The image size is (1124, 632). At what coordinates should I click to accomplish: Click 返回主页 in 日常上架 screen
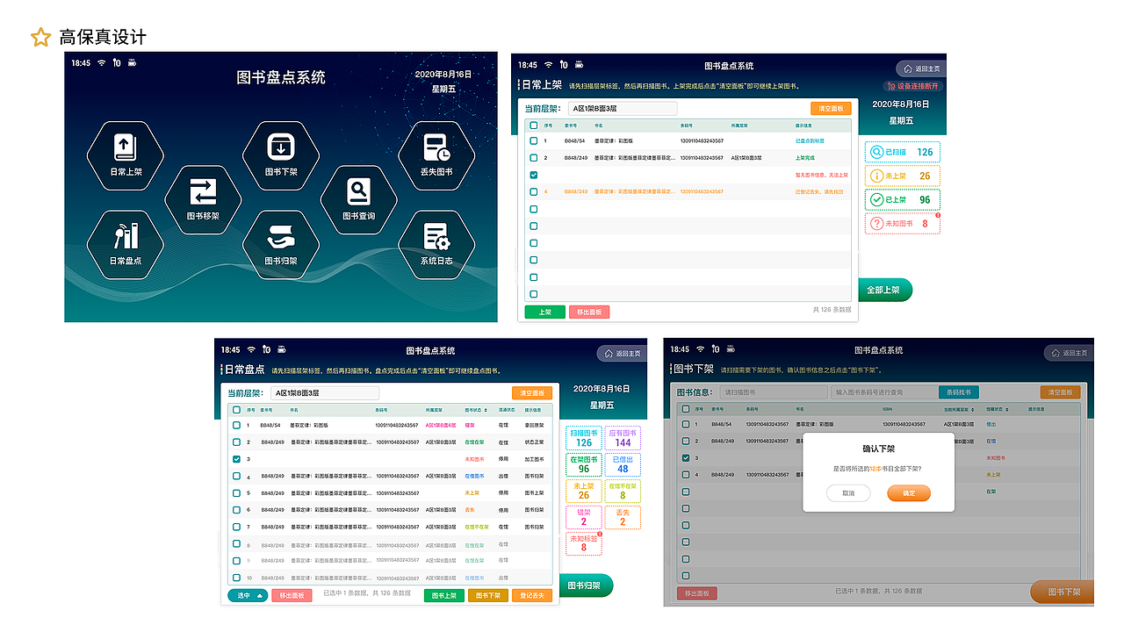(x=921, y=68)
